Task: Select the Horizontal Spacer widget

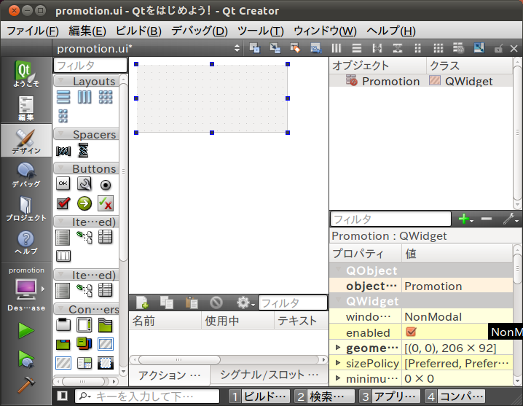Action: pyautogui.click(x=63, y=150)
